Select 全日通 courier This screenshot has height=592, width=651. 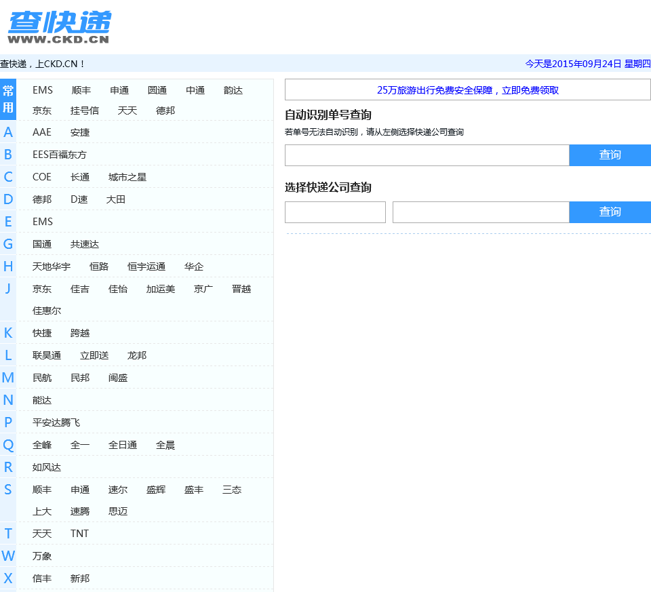tap(123, 445)
